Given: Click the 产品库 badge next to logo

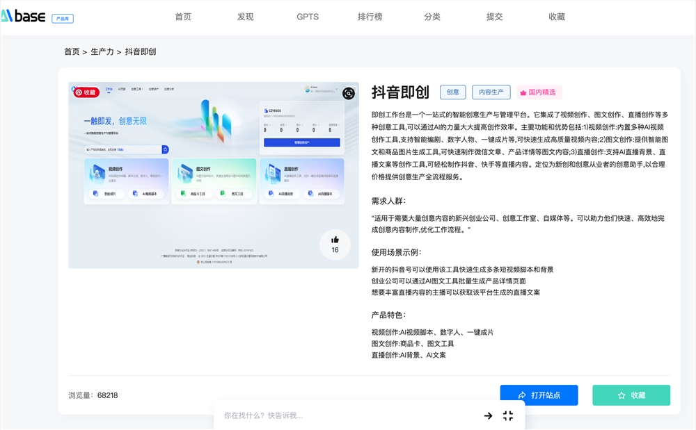Looking at the screenshot, I should click(63, 19).
